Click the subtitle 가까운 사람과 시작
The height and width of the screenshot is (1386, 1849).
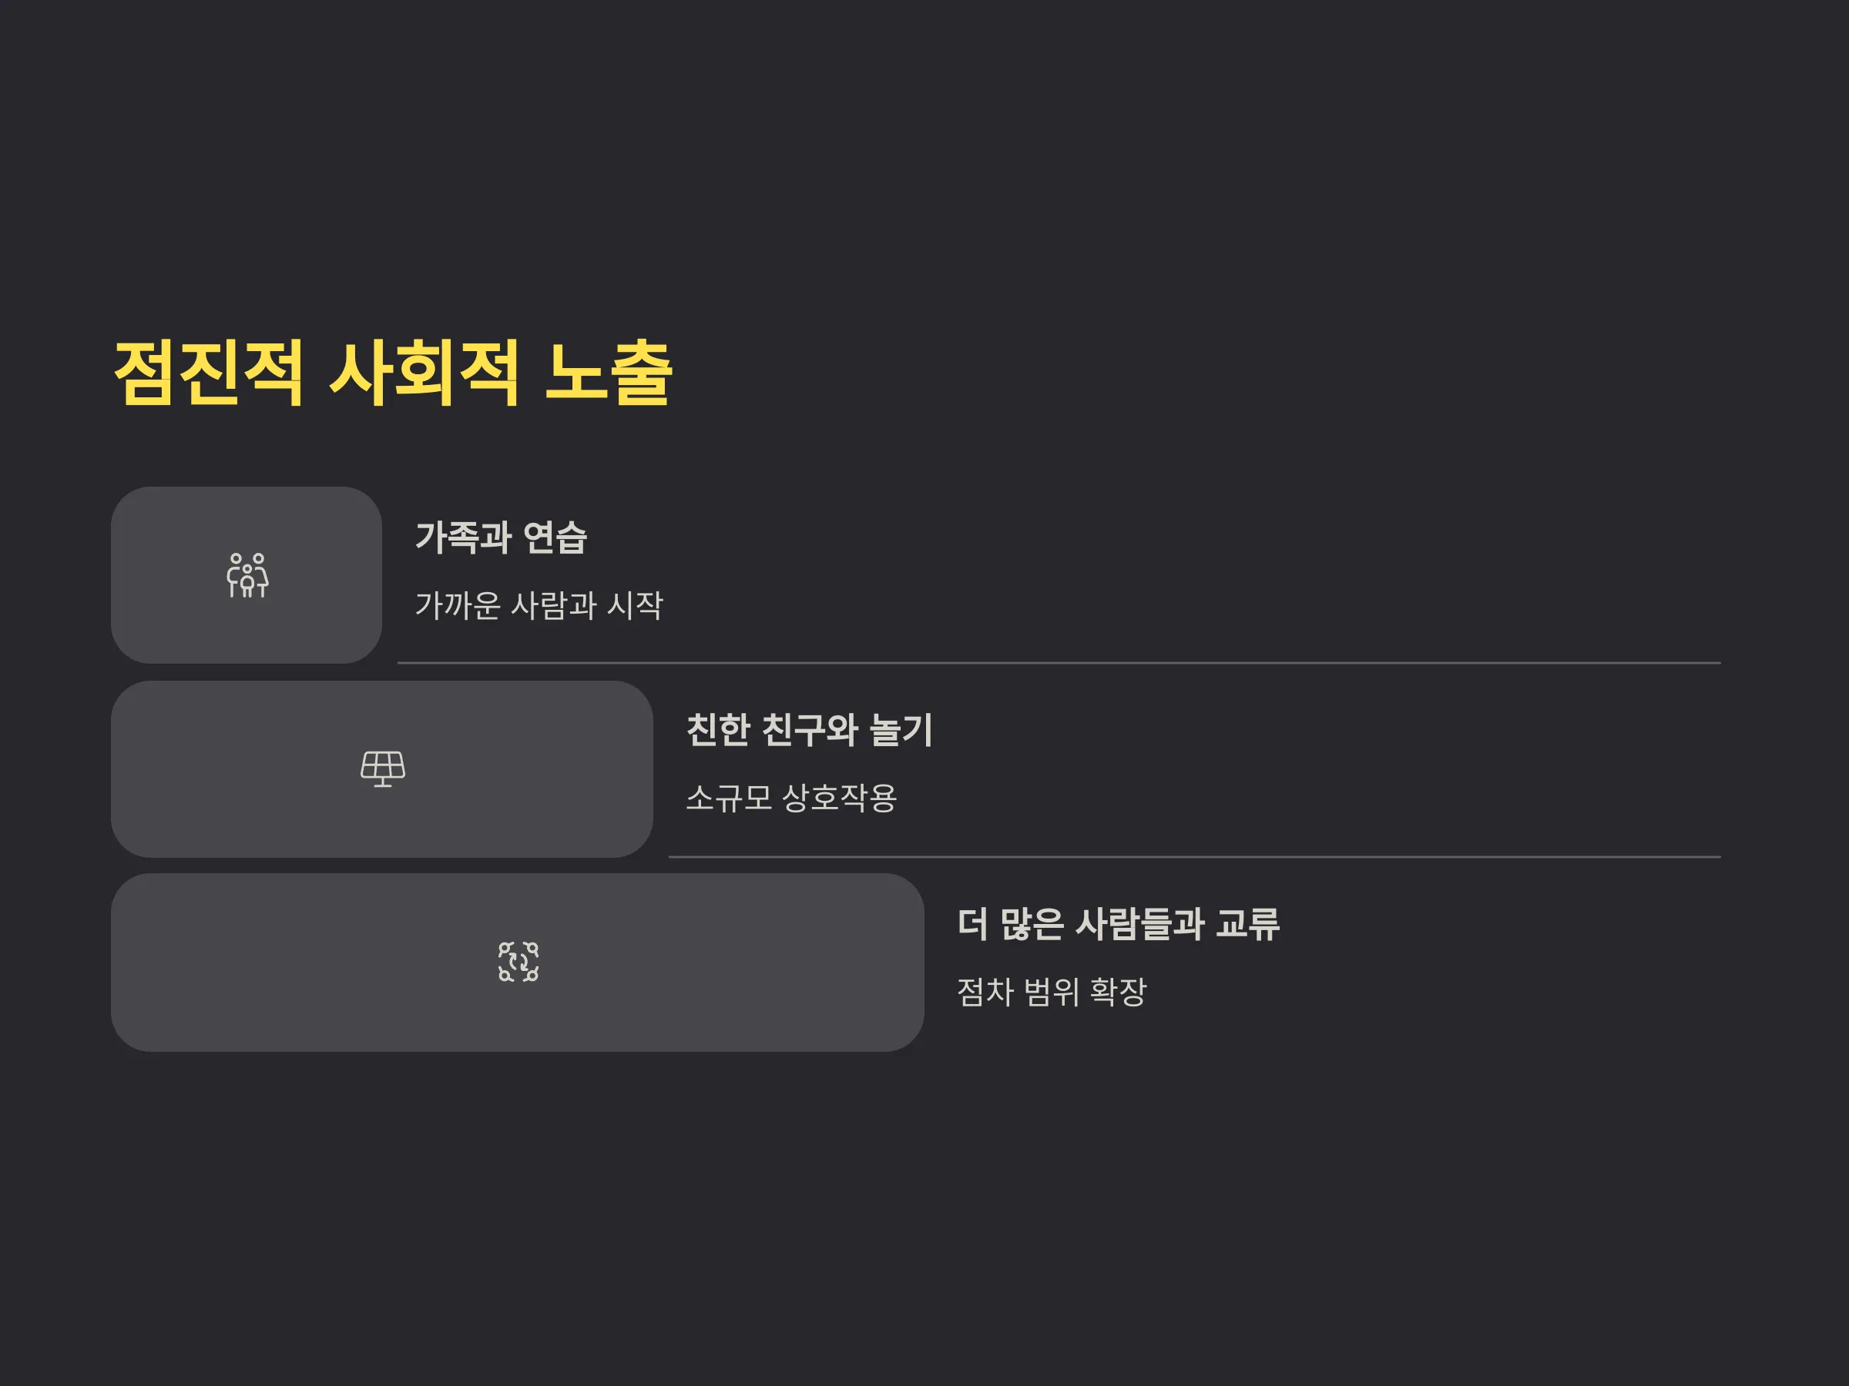click(539, 605)
